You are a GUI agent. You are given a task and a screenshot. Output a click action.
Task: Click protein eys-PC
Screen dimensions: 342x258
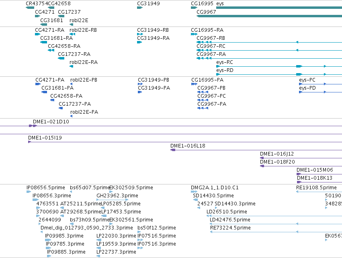307,80
